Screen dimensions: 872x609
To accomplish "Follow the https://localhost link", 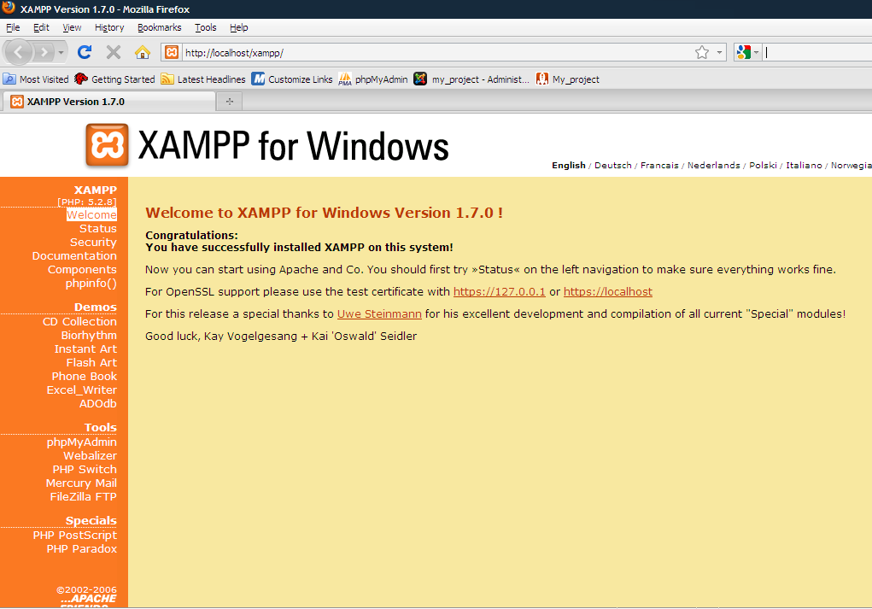I will click(608, 291).
